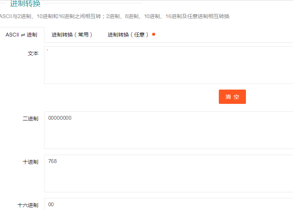Screen dimensions: 293x210
Task: Click the ⇌ arrows symbol in first tab
Action: coord(23,35)
